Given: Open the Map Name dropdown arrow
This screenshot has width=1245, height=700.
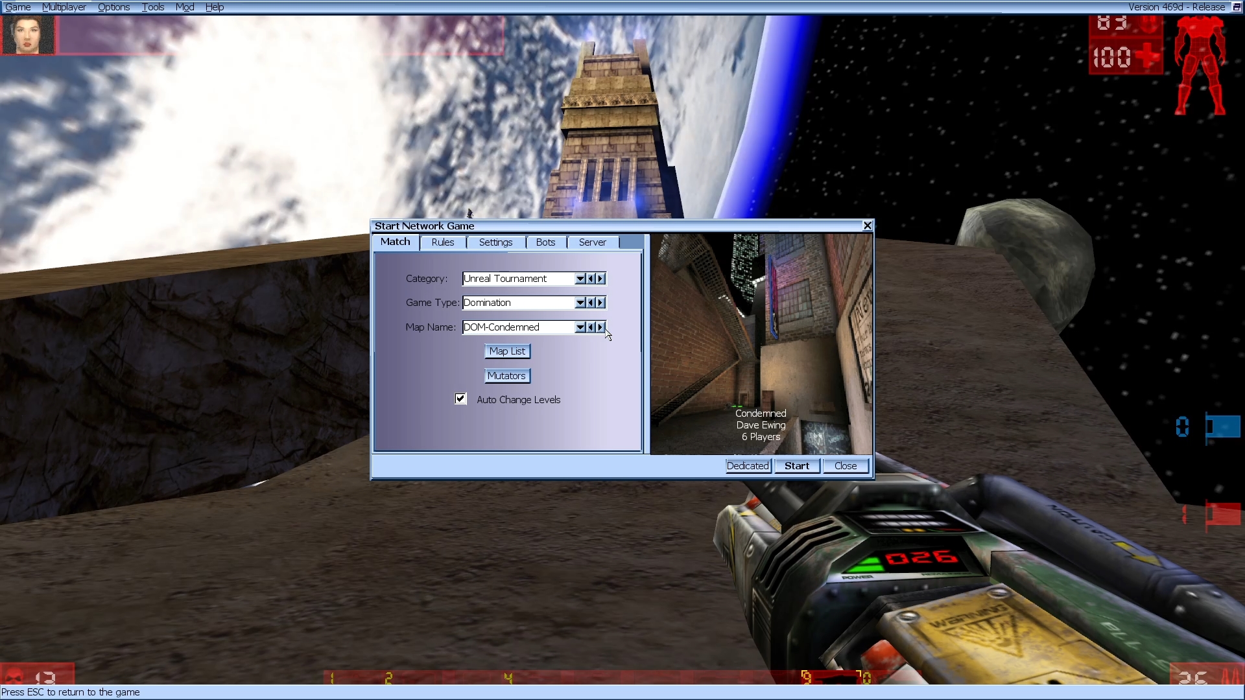Looking at the screenshot, I should (580, 327).
